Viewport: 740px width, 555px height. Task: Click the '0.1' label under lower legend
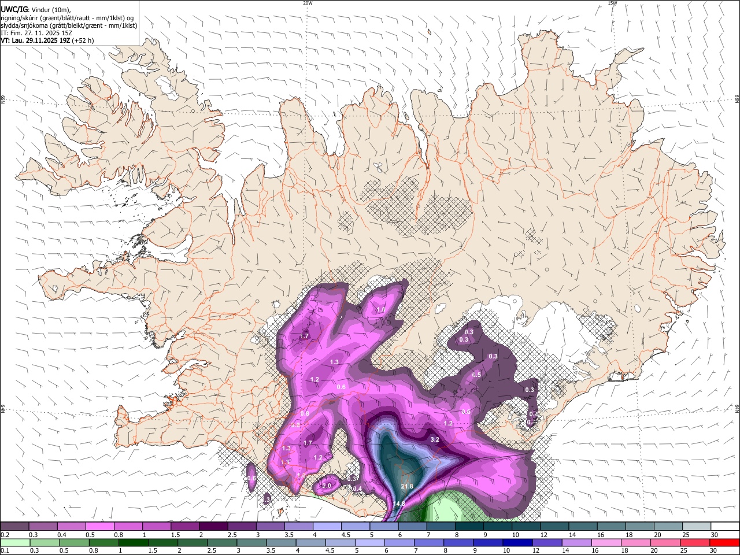coord(5,550)
